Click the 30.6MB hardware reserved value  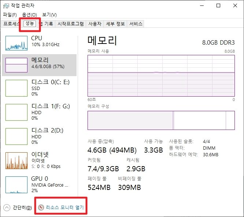pos(211,155)
